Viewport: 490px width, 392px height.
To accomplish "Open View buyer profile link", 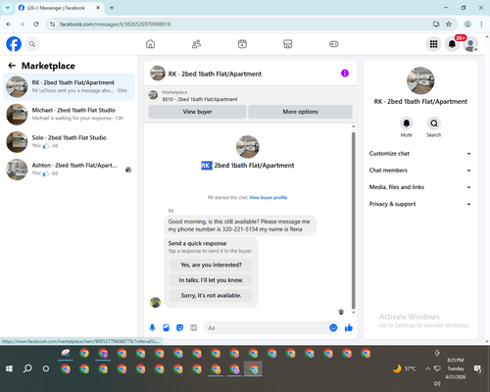I will pos(269,197).
